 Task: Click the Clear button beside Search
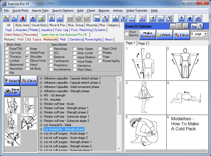point(29,81)
